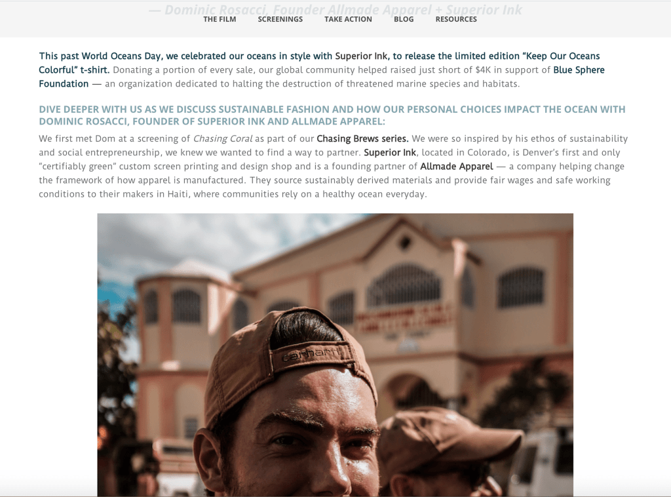Open RESOURCES navigation item

456,19
